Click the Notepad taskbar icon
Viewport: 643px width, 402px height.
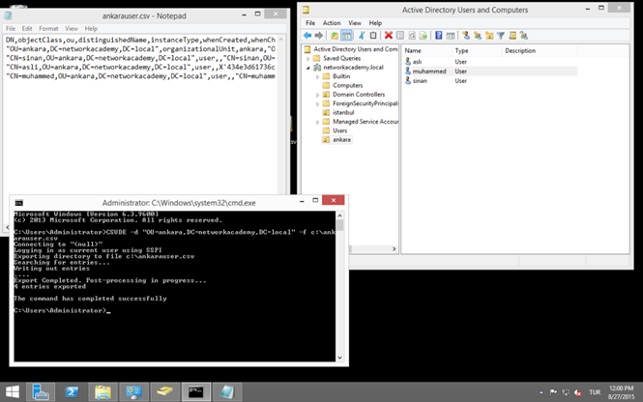pyautogui.click(x=227, y=392)
